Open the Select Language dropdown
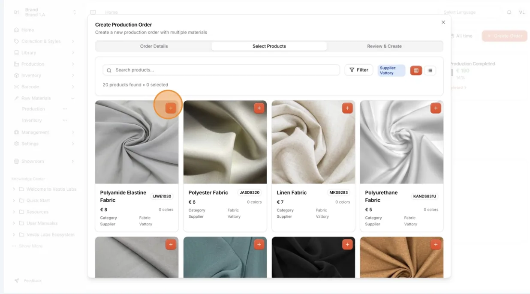 pos(470,12)
